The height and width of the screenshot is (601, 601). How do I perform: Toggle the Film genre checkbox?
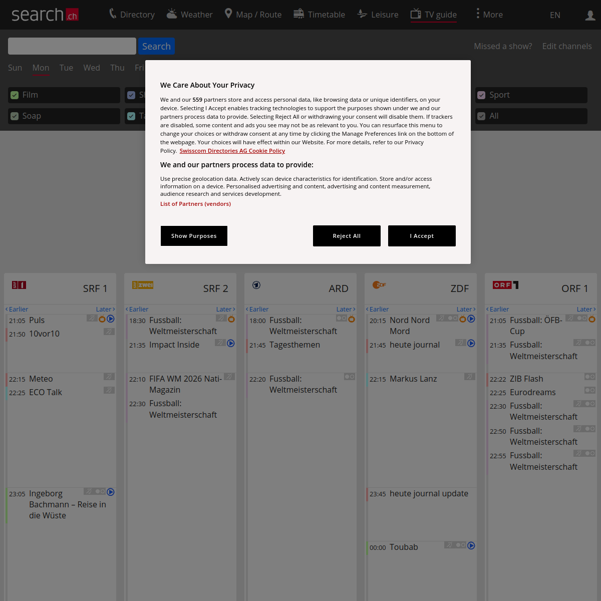point(15,95)
